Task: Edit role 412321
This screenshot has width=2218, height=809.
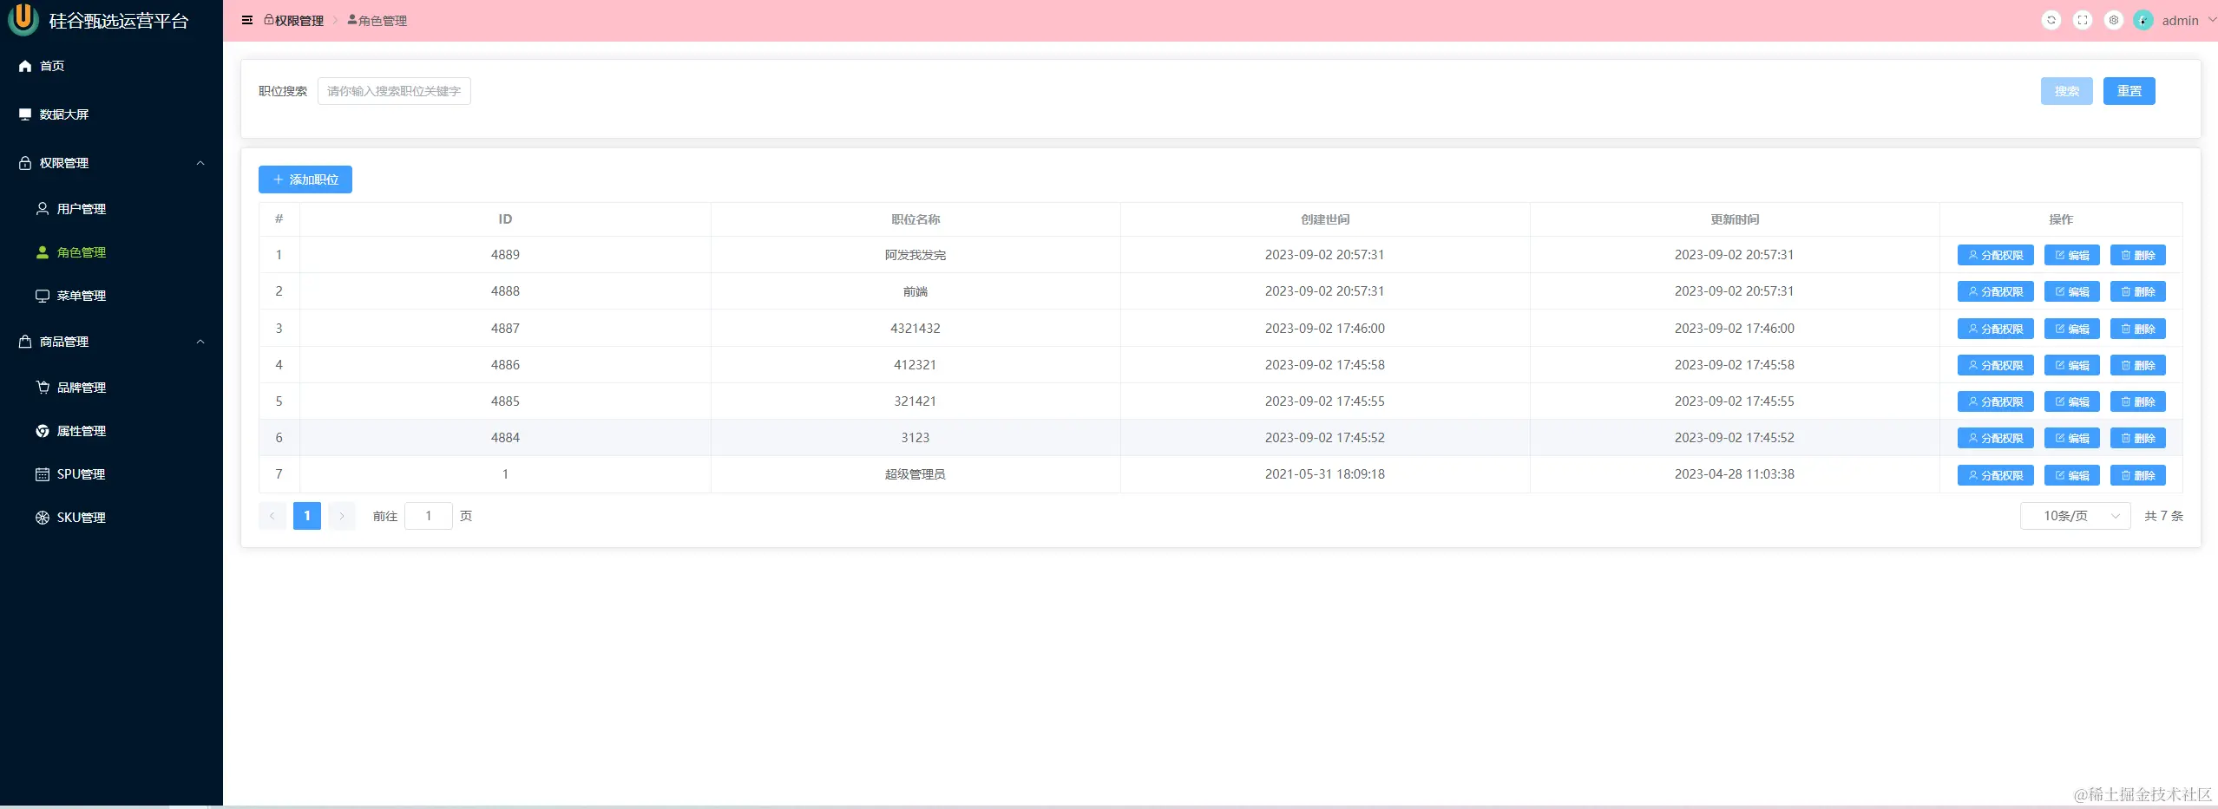Action: pos(2071,365)
